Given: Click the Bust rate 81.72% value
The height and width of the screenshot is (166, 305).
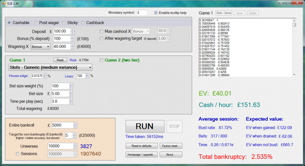Looking at the screenshot, I should point(225,128).
